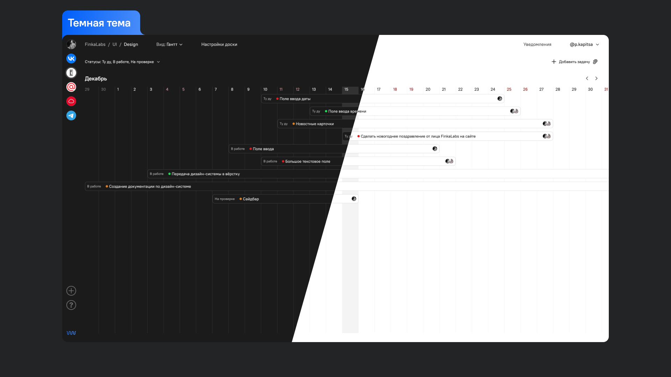Go to previous month with left arrow
Image resolution: width=671 pixels, height=377 pixels.
[x=587, y=79]
